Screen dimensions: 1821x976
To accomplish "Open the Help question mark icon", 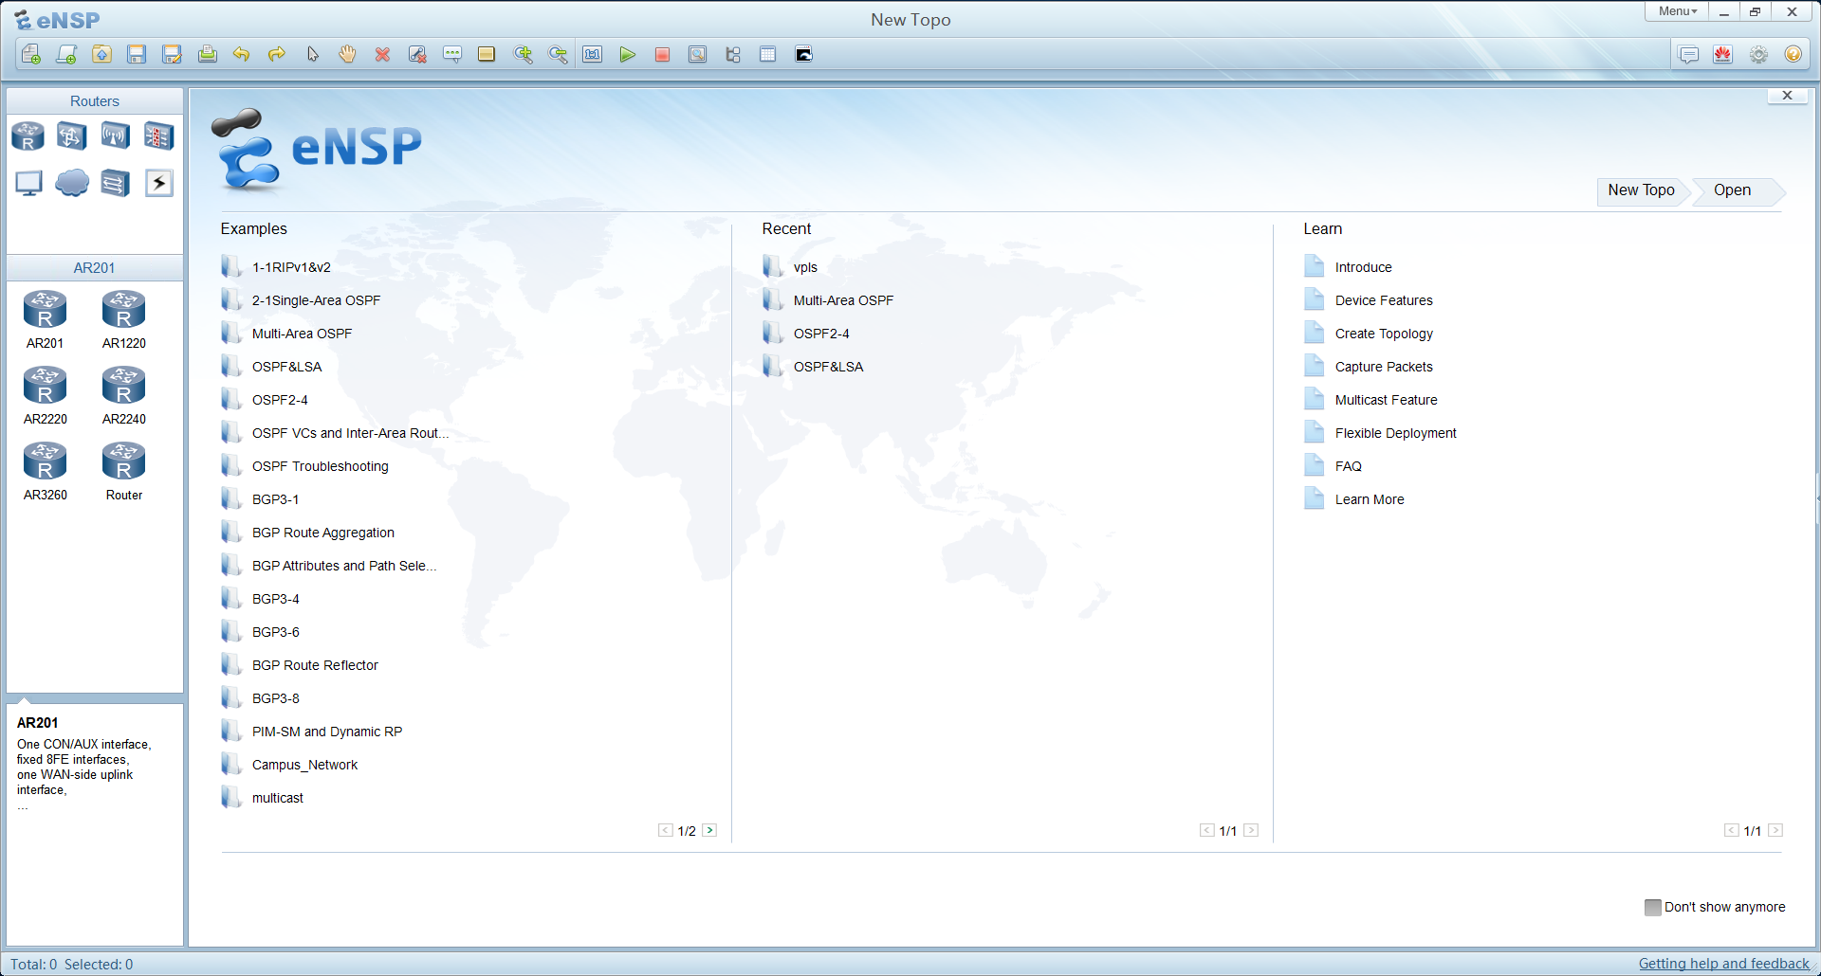I will click(x=1793, y=54).
